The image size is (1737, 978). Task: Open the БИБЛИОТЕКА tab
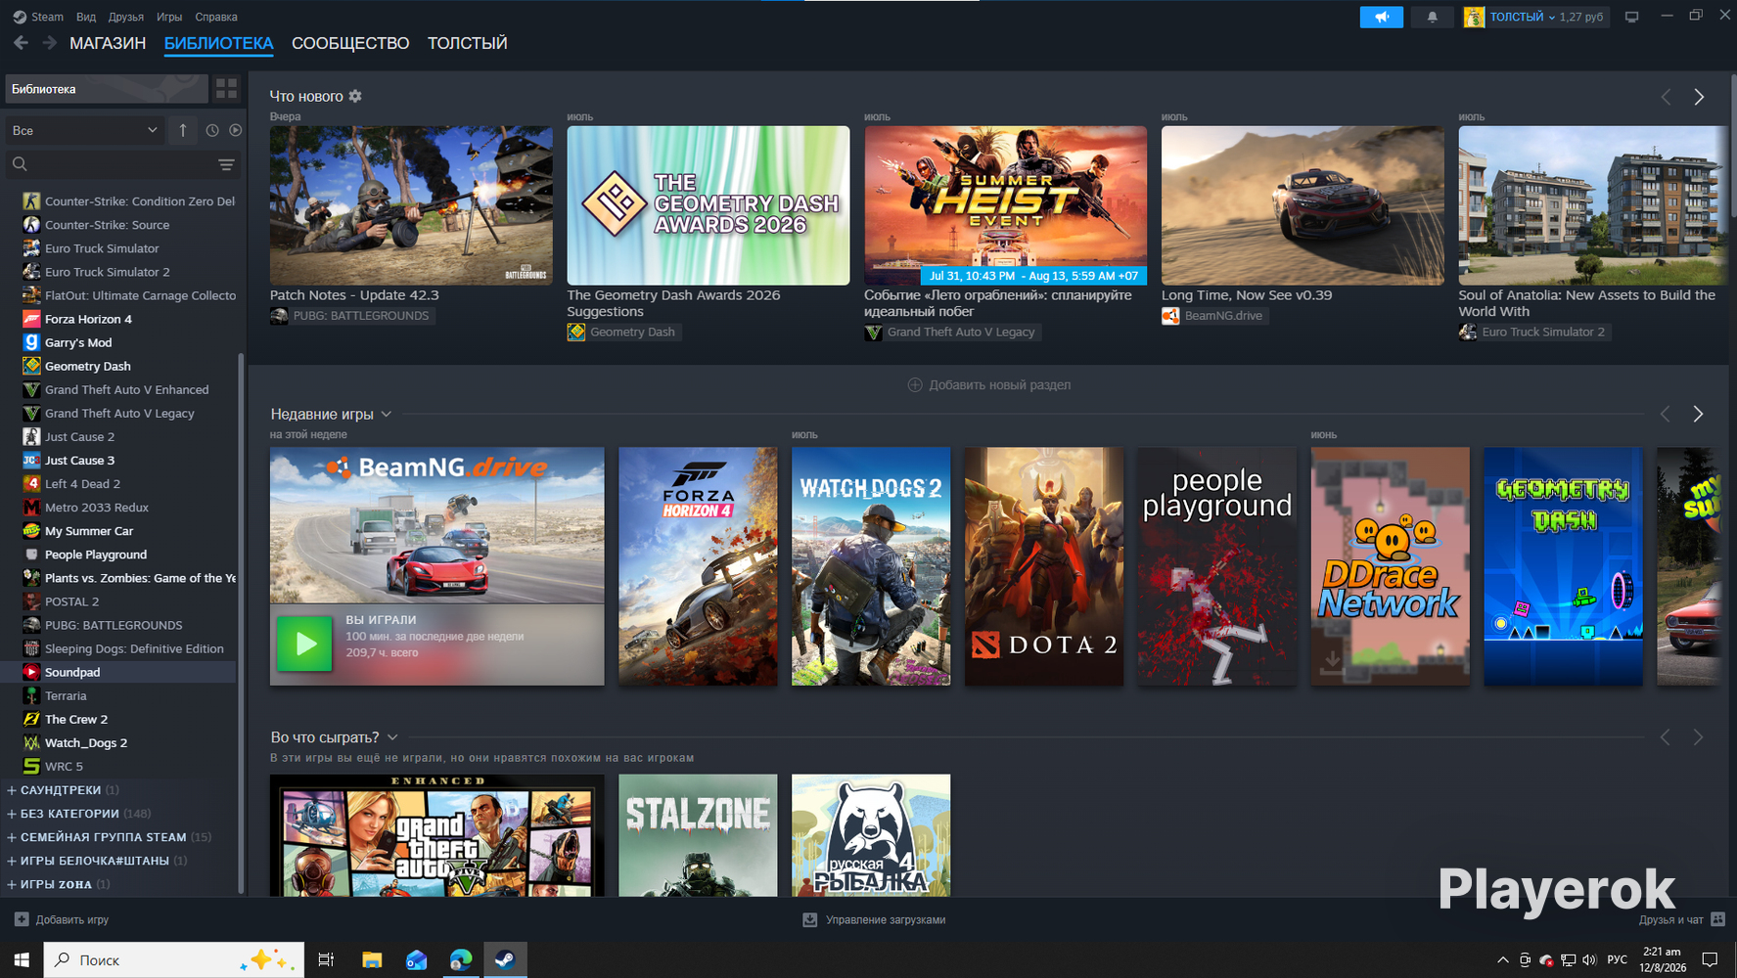click(219, 43)
